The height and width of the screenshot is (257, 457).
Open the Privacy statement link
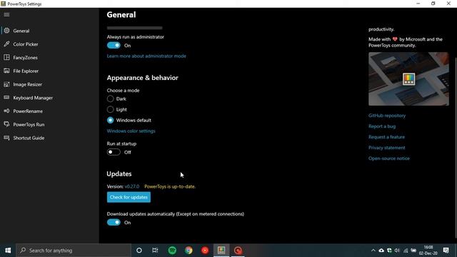pyautogui.click(x=387, y=148)
